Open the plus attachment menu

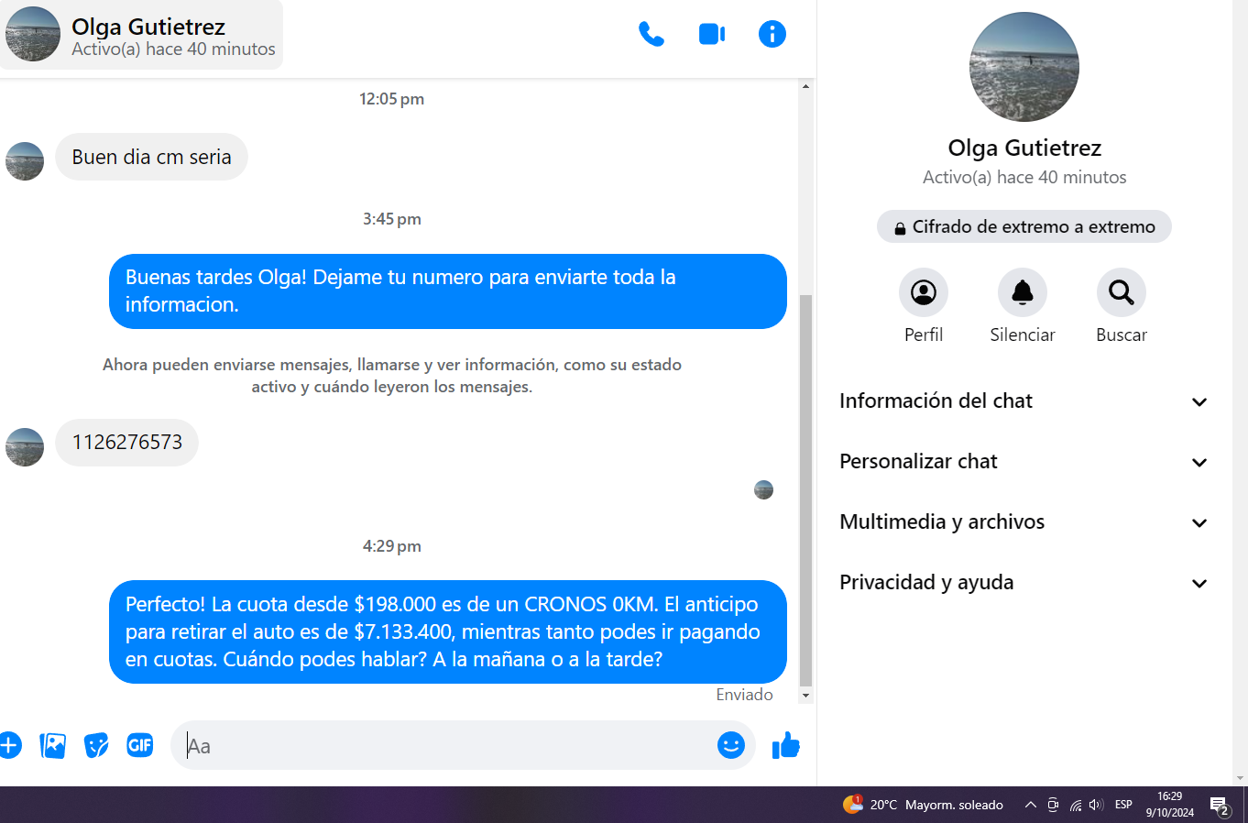pyautogui.click(x=9, y=745)
